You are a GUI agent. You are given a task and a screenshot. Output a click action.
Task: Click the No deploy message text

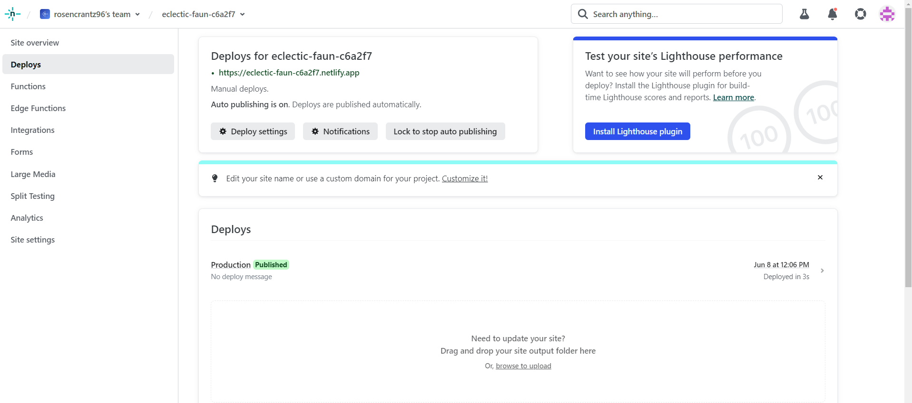pos(242,277)
